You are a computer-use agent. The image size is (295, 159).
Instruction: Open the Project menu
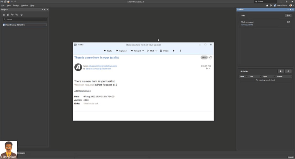[x=16, y=5]
